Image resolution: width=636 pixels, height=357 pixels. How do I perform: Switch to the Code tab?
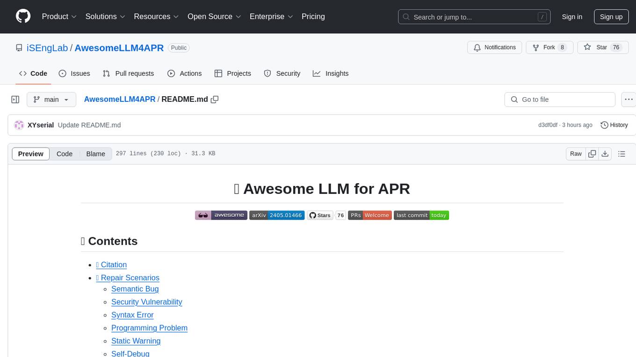[33, 73]
